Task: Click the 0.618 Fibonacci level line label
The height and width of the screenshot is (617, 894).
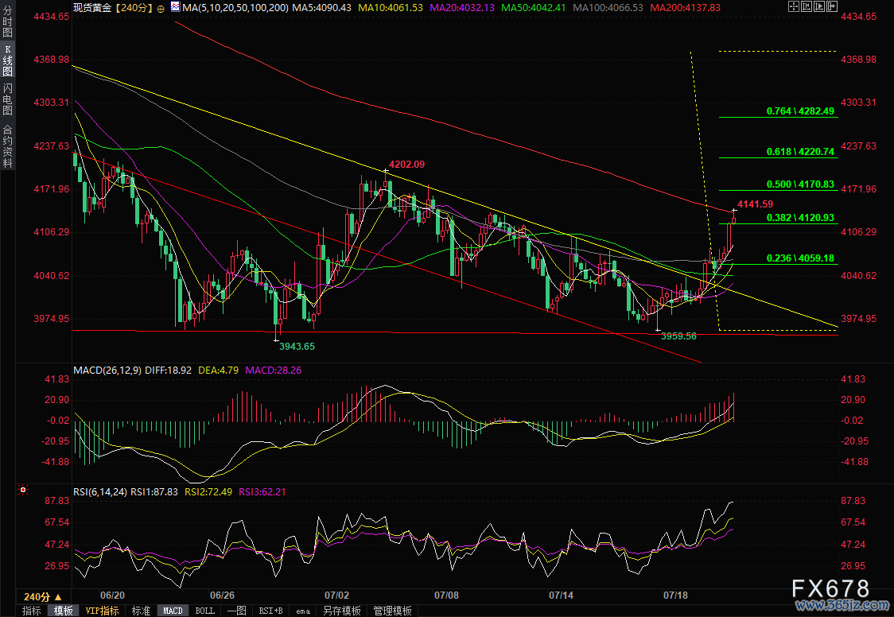Action: 800,152
